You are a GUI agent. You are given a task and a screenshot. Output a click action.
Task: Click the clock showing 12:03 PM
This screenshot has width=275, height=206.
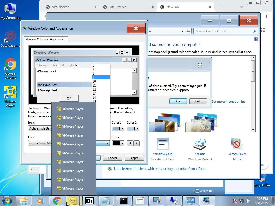click(x=261, y=199)
